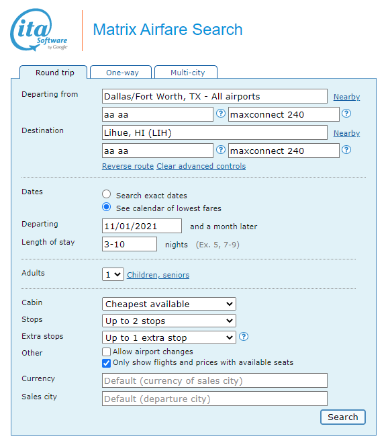Open the Extra stops help icon
This screenshot has width=390, height=447.
(244, 337)
